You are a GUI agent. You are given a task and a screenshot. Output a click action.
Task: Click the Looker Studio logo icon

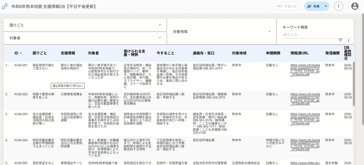click(x=5, y=6)
